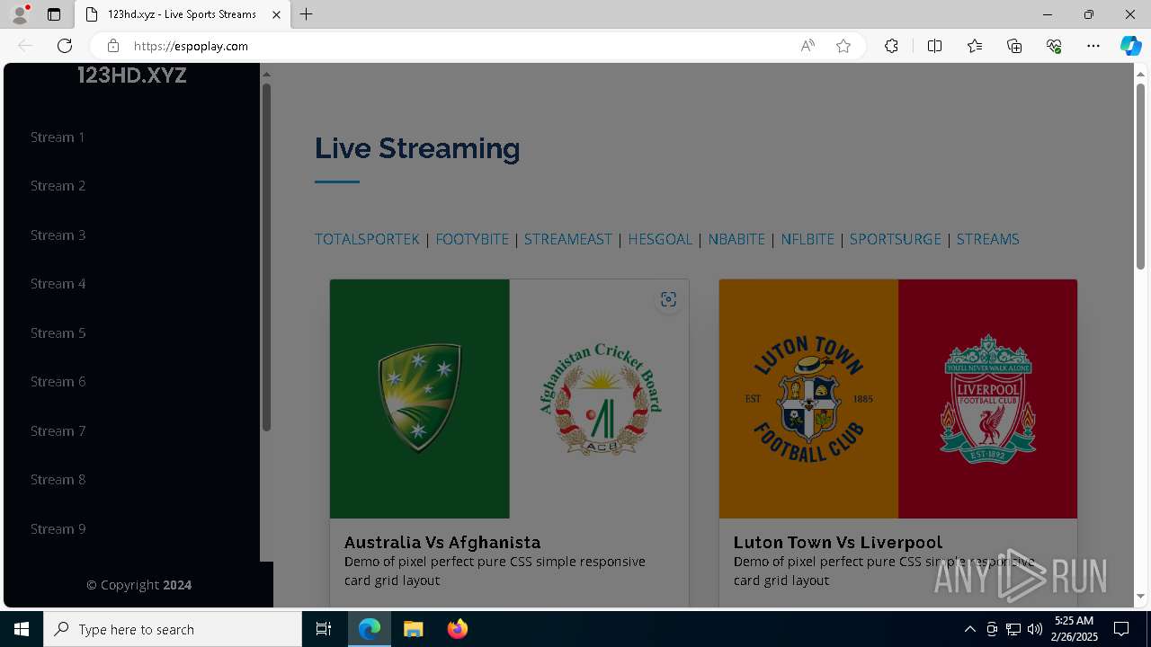
Task: Open the notification center icon
Action: point(1121,629)
